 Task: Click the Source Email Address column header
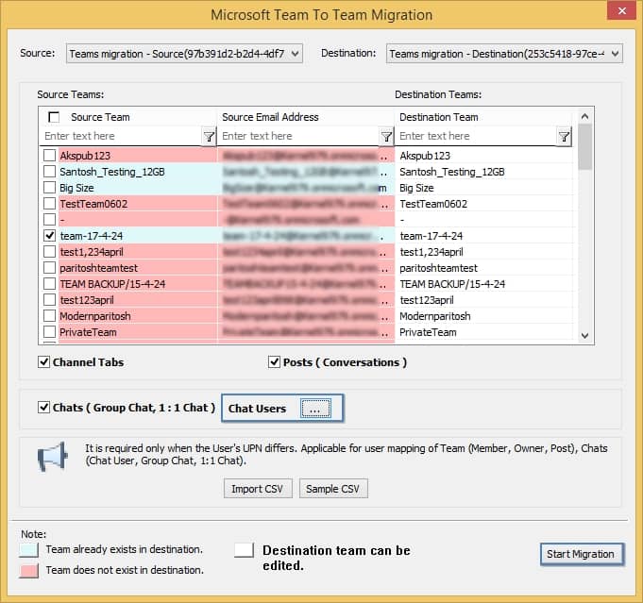306,117
